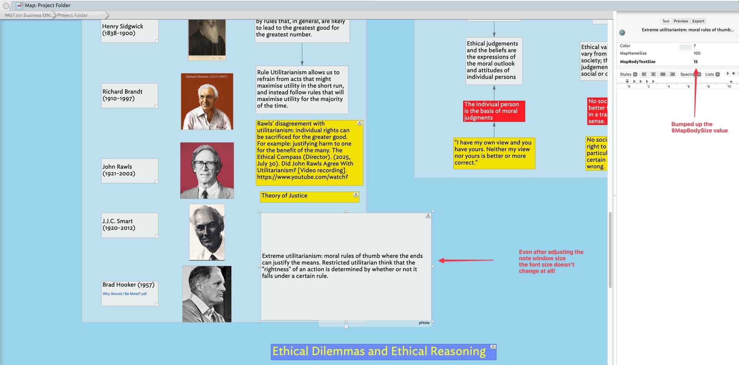The image size is (739, 365).
Task: Click the align left text icon
Action: [x=644, y=74]
